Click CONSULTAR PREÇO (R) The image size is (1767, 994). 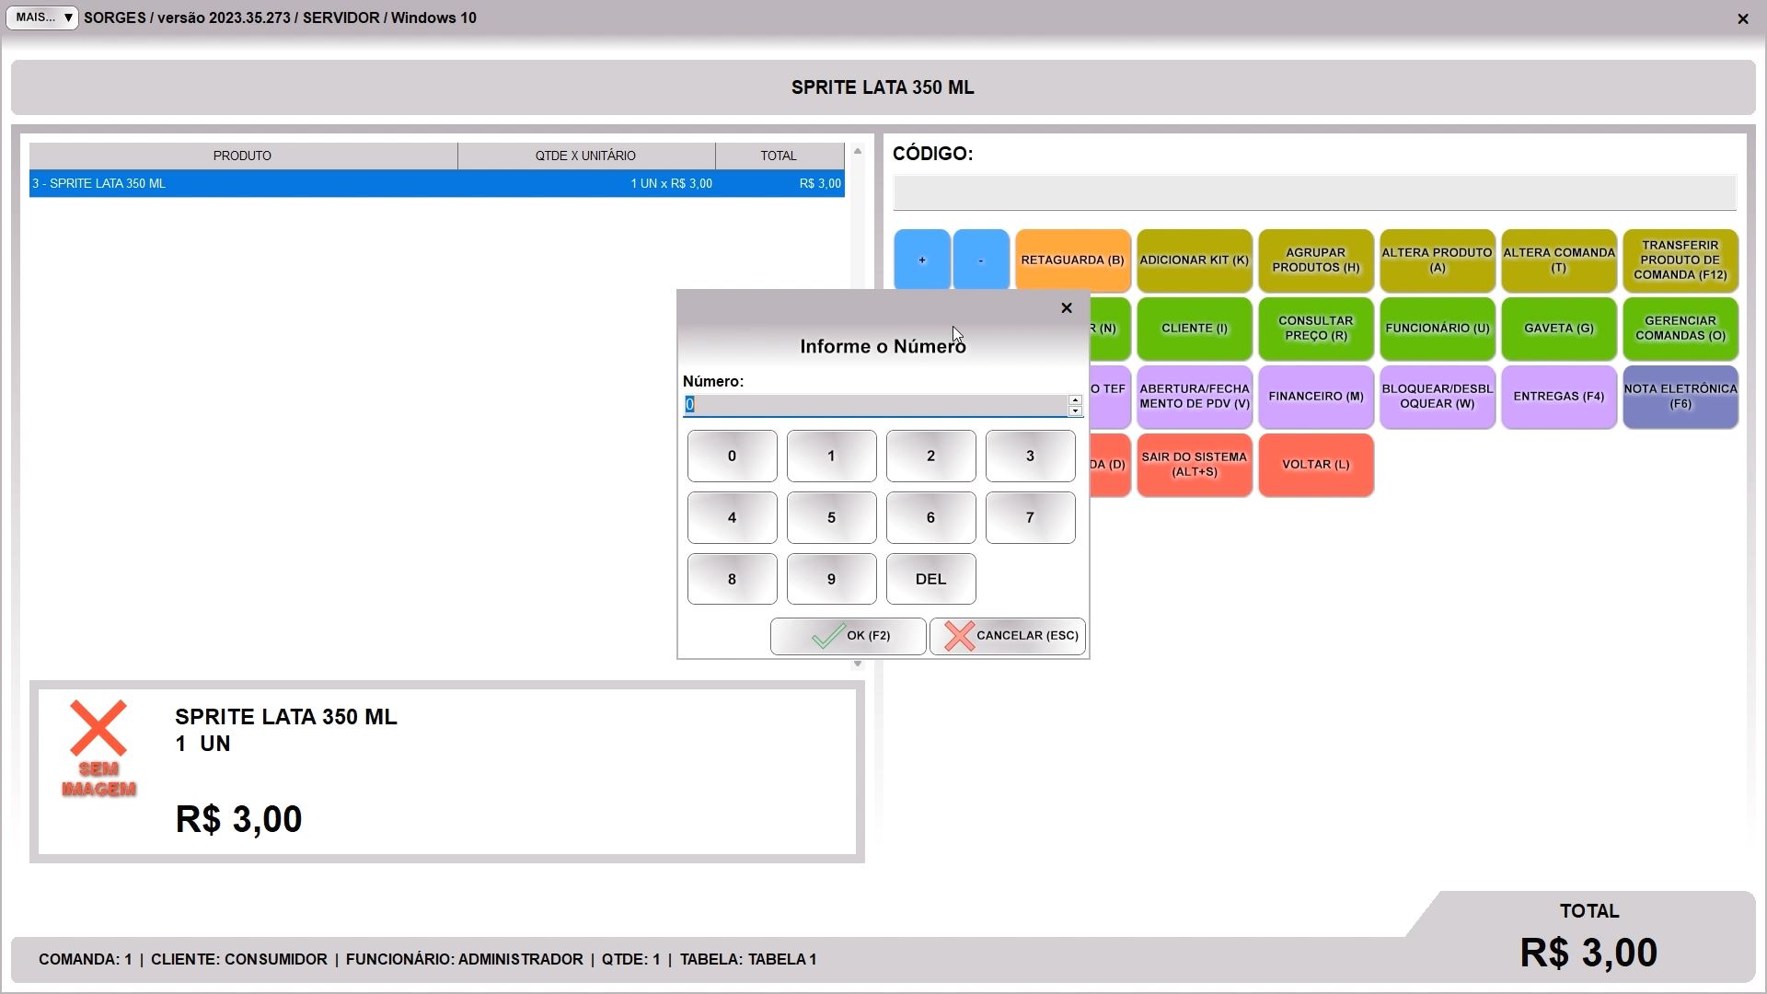(x=1315, y=329)
